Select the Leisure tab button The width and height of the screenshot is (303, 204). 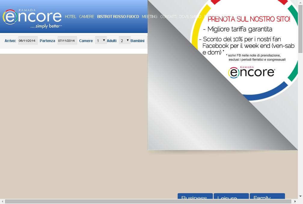click(231, 196)
